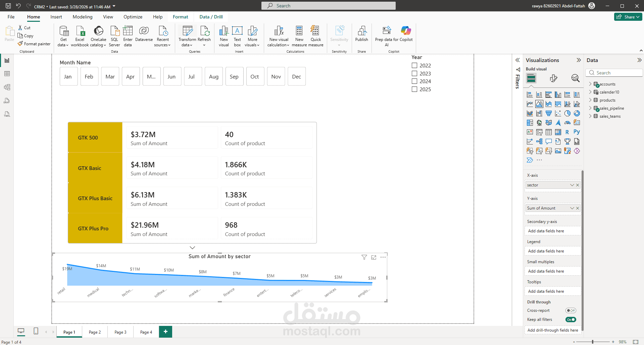Open the Report view in left sidebar
Viewport: 644px width, 345px height.
(x=7, y=60)
